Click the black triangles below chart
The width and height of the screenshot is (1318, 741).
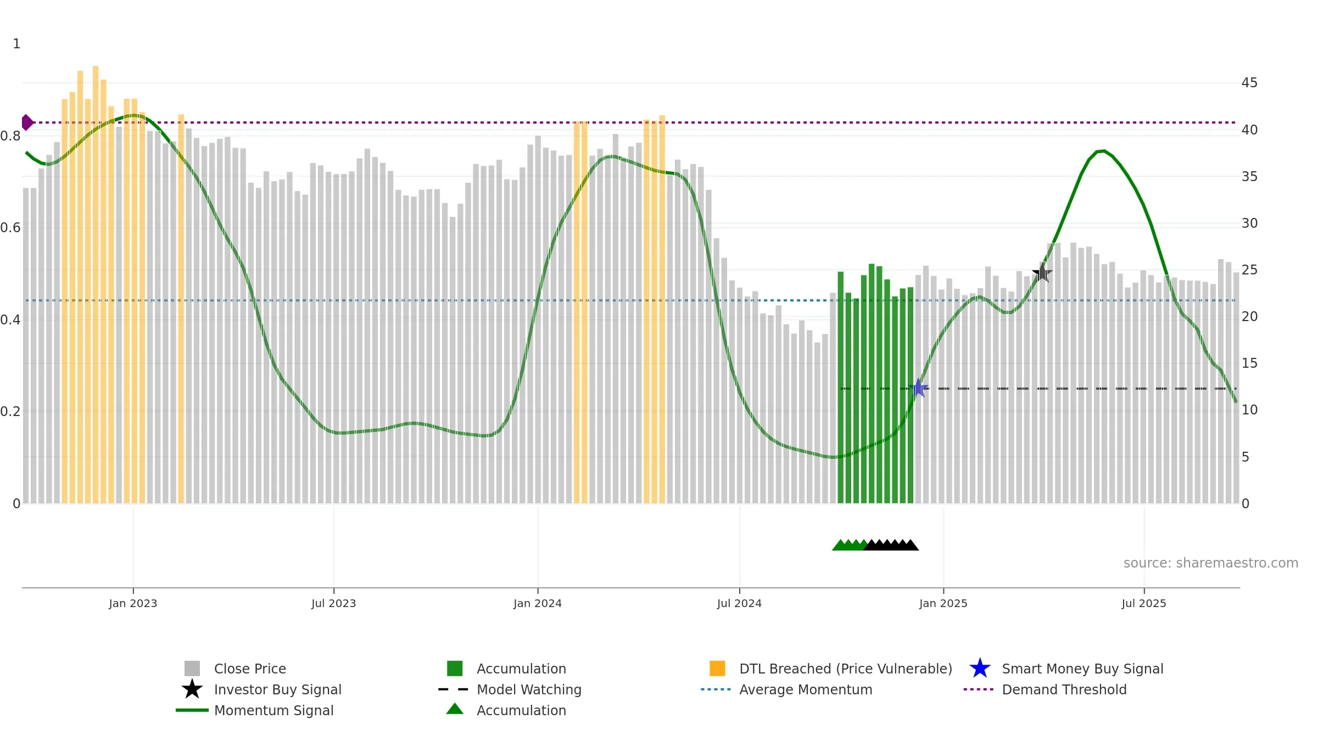[891, 545]
